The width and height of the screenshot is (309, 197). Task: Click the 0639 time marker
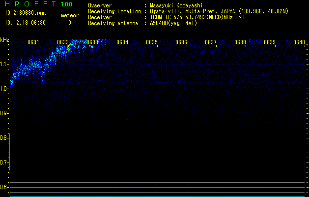tap(270, 42)
